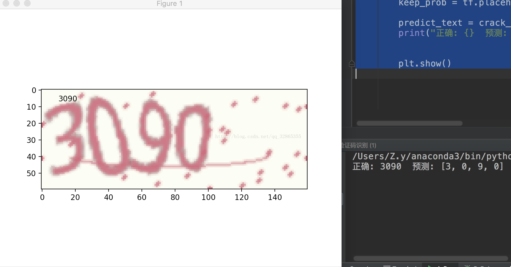
Task: Click the Figure 1 window title
Action: tap(169, 3)
